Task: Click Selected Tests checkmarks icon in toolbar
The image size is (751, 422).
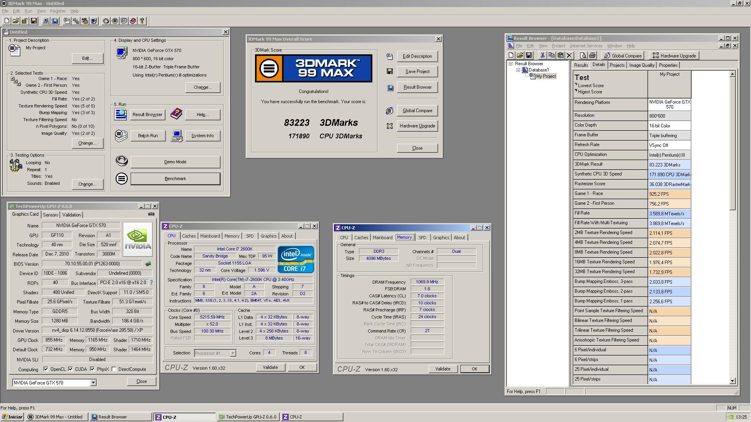Action: [x=76, y=21]
